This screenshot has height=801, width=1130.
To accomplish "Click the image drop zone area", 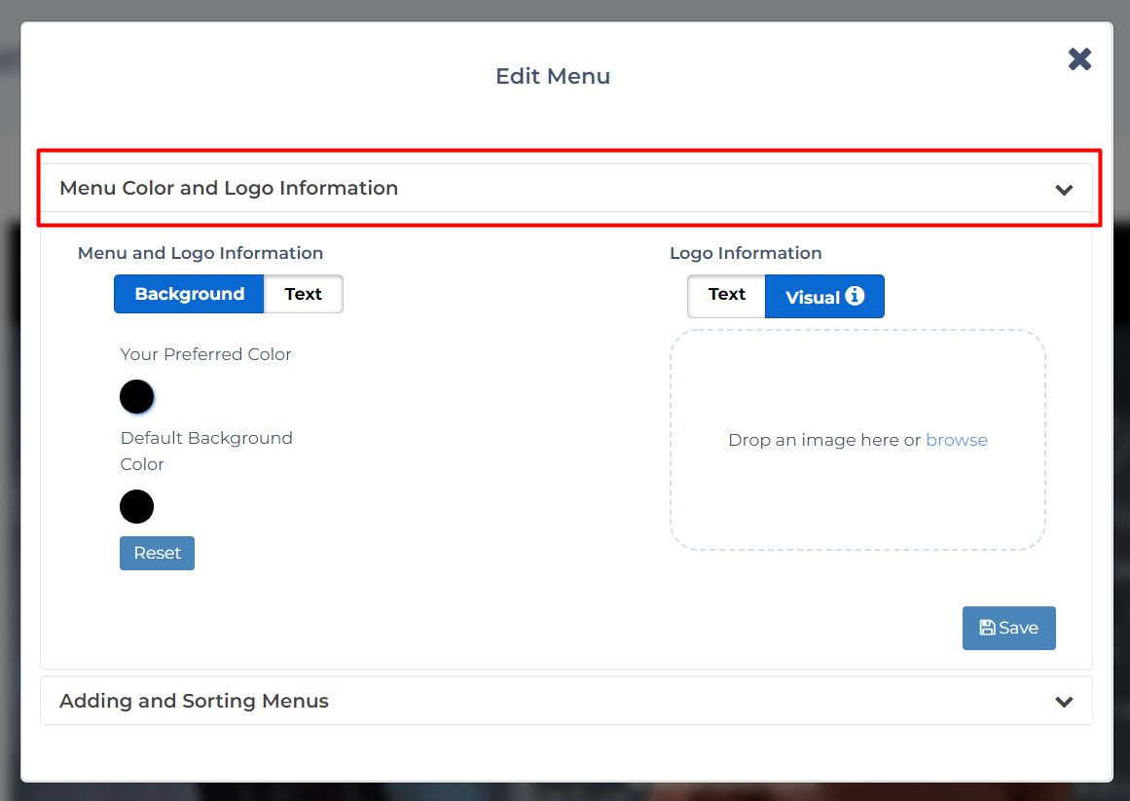I will (857, 496).
